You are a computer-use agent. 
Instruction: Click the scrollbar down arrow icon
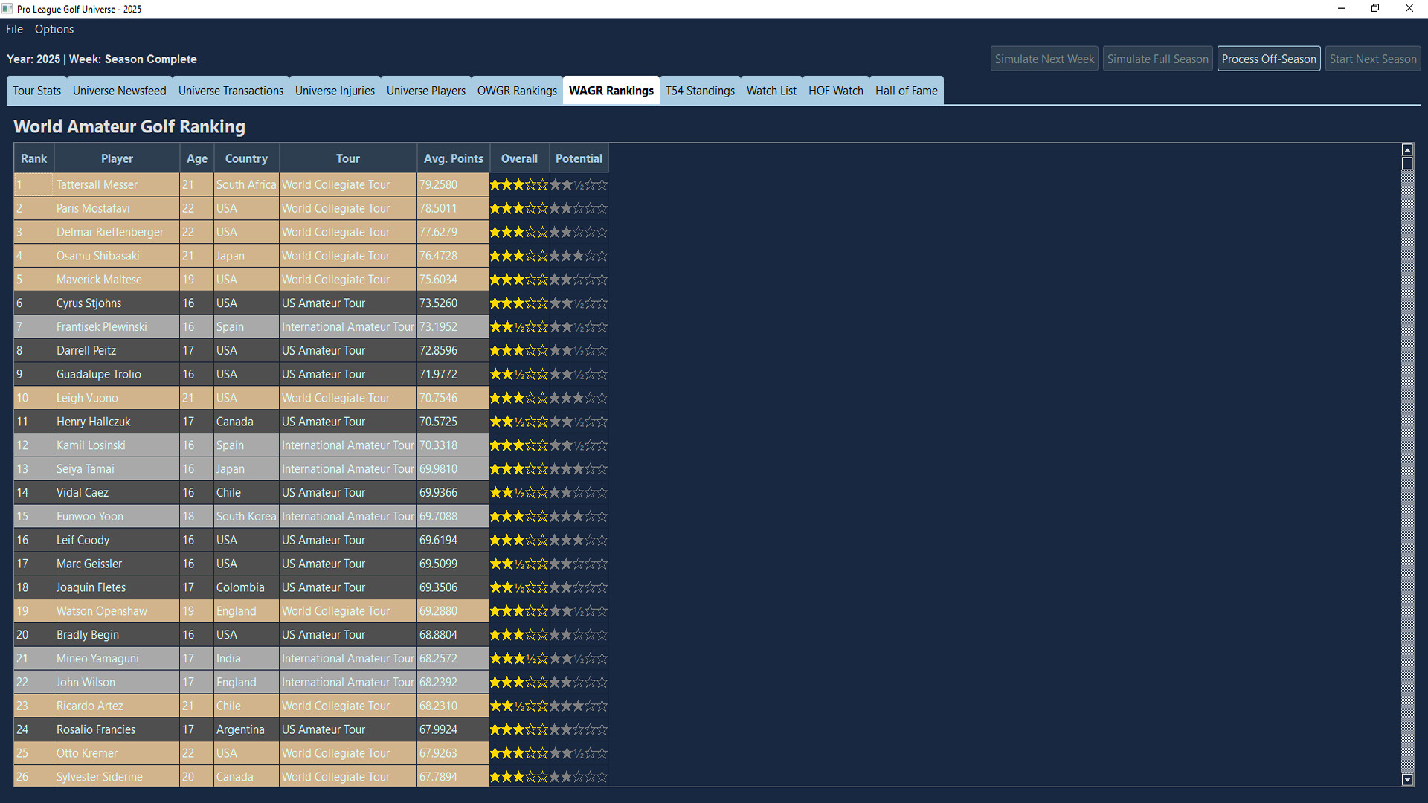[1407, 781]
